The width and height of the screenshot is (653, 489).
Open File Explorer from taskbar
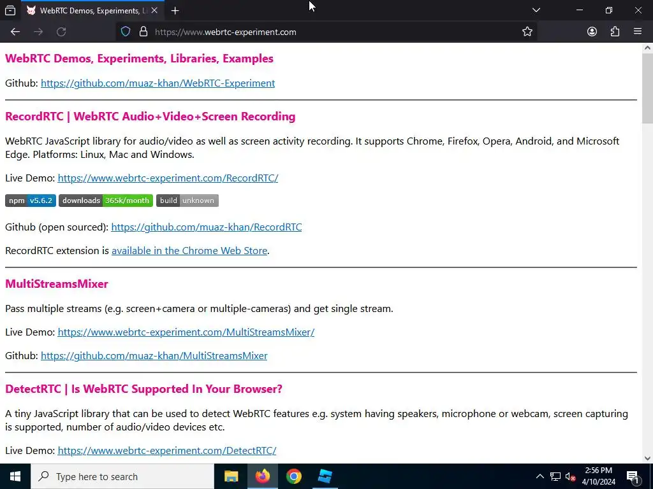coord(231,476)
